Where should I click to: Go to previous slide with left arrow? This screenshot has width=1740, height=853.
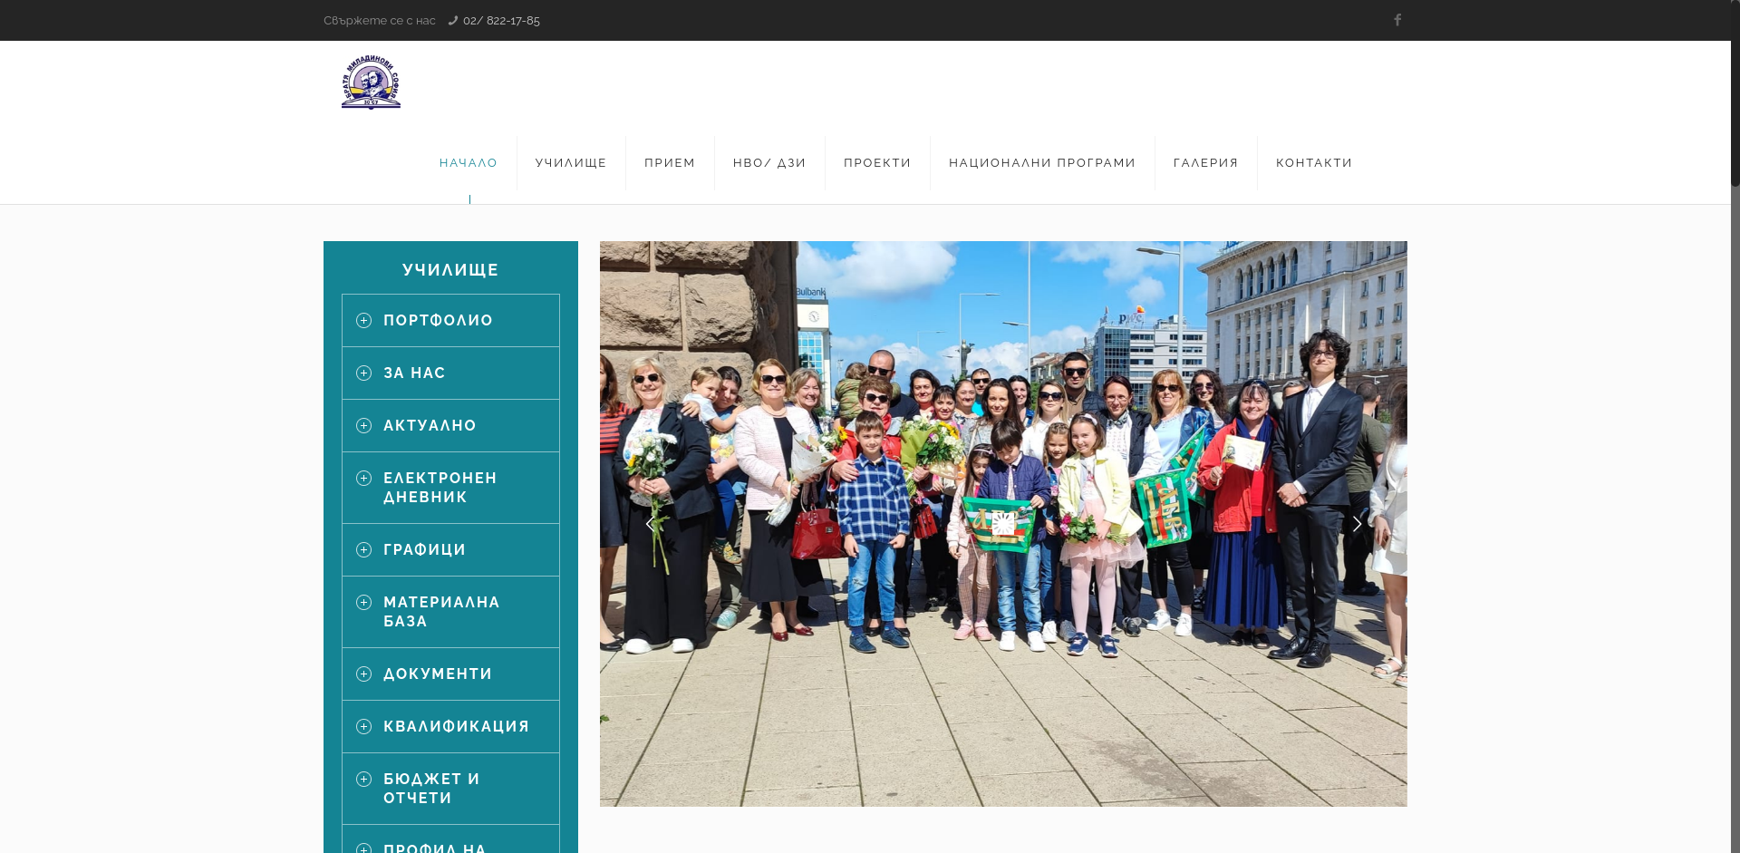tap(650, 524)
